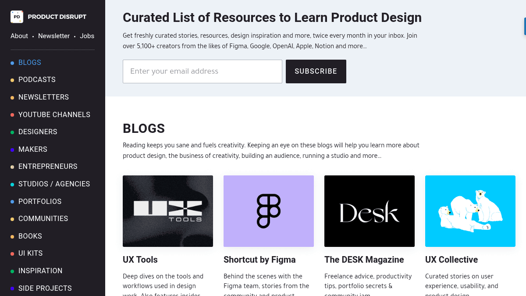This screenshot has width=526, height=296.
Task: Open the Figma logo thumbnail
Action: (x=269, y=211)
